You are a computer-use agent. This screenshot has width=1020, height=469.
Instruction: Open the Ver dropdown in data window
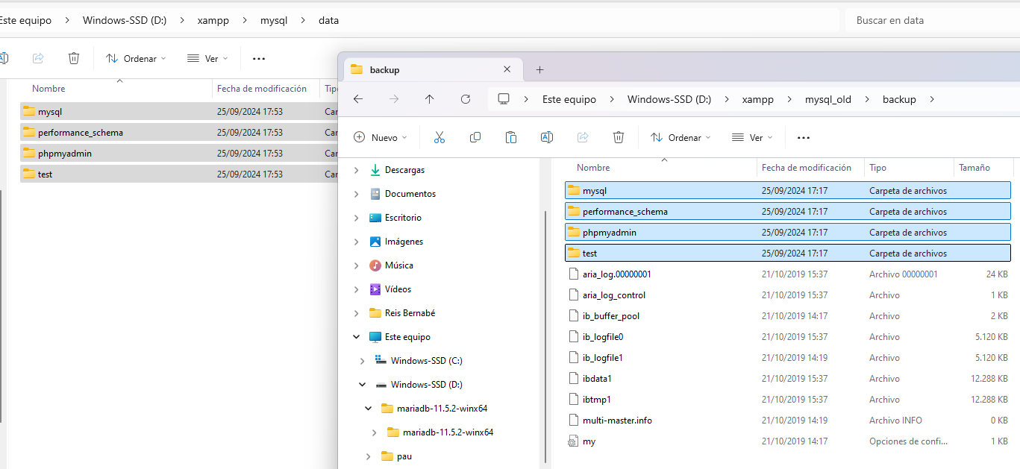pos(207,58)
